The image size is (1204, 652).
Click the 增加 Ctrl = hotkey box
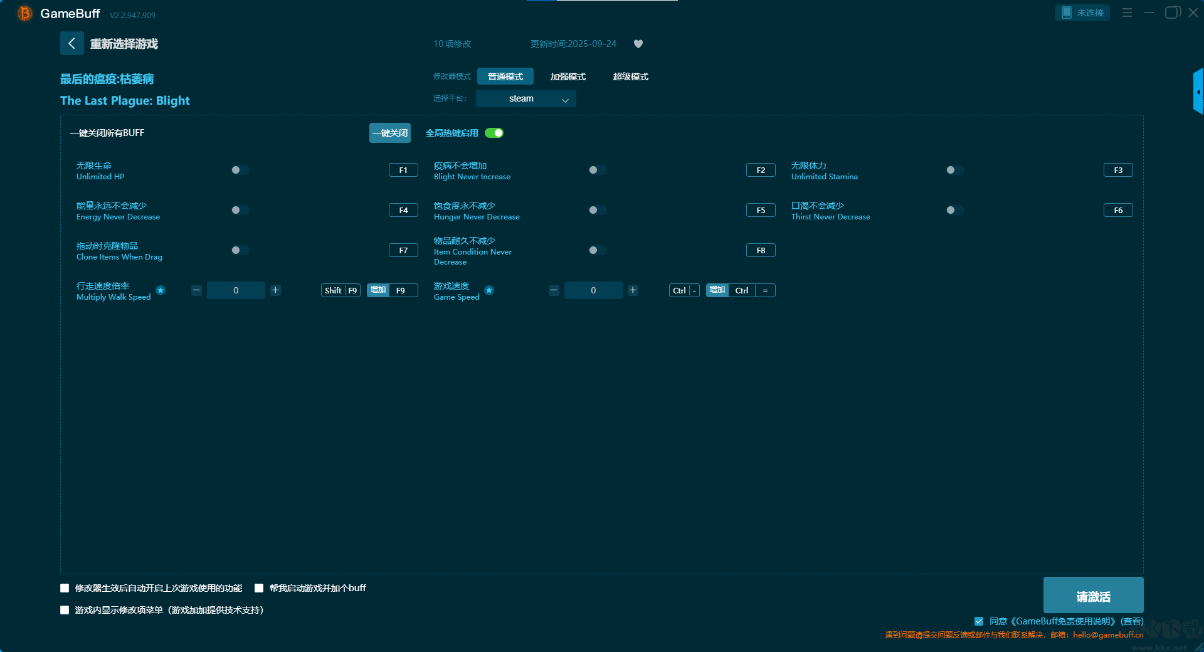(x=741, y=290)
